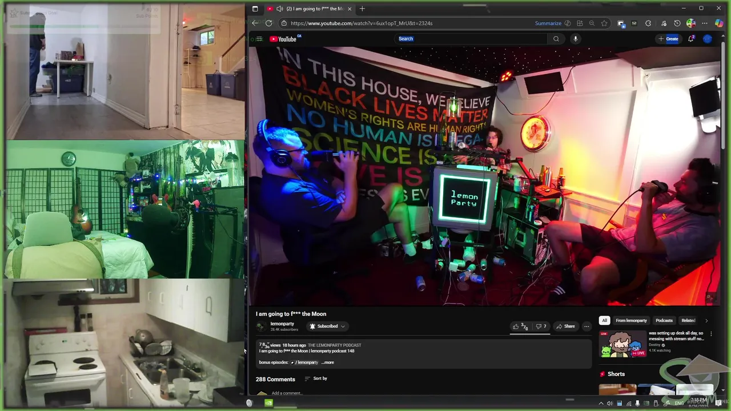This screenshot has width=731, height=411.
Task: Open the Destiny live stream thumbnail
Action: 622,344
